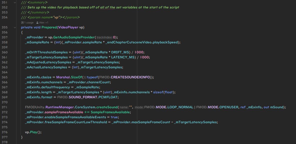The image size is (296, 144).
Task: Click the Prepared method name
Action: (49, 27)
